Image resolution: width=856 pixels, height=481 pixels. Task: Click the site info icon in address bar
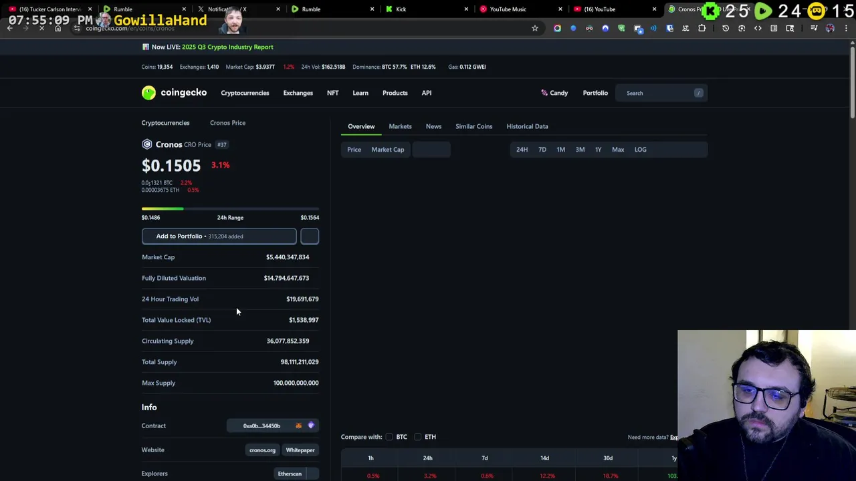point(77,28)
